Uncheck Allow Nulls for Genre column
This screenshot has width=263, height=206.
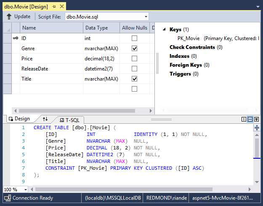point(134,48)
